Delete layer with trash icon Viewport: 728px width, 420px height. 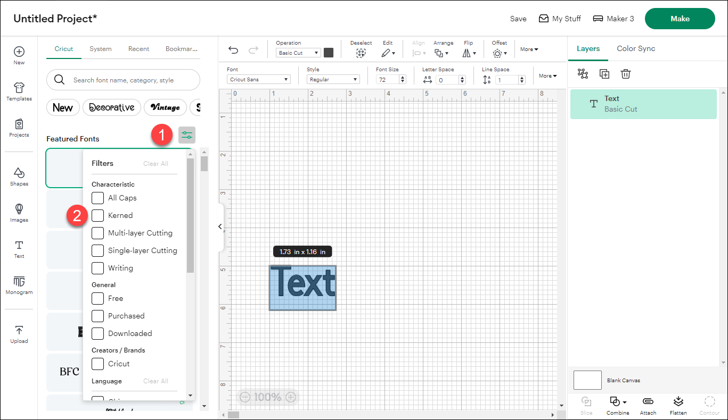pyautogui.click(x=626, y=74)
